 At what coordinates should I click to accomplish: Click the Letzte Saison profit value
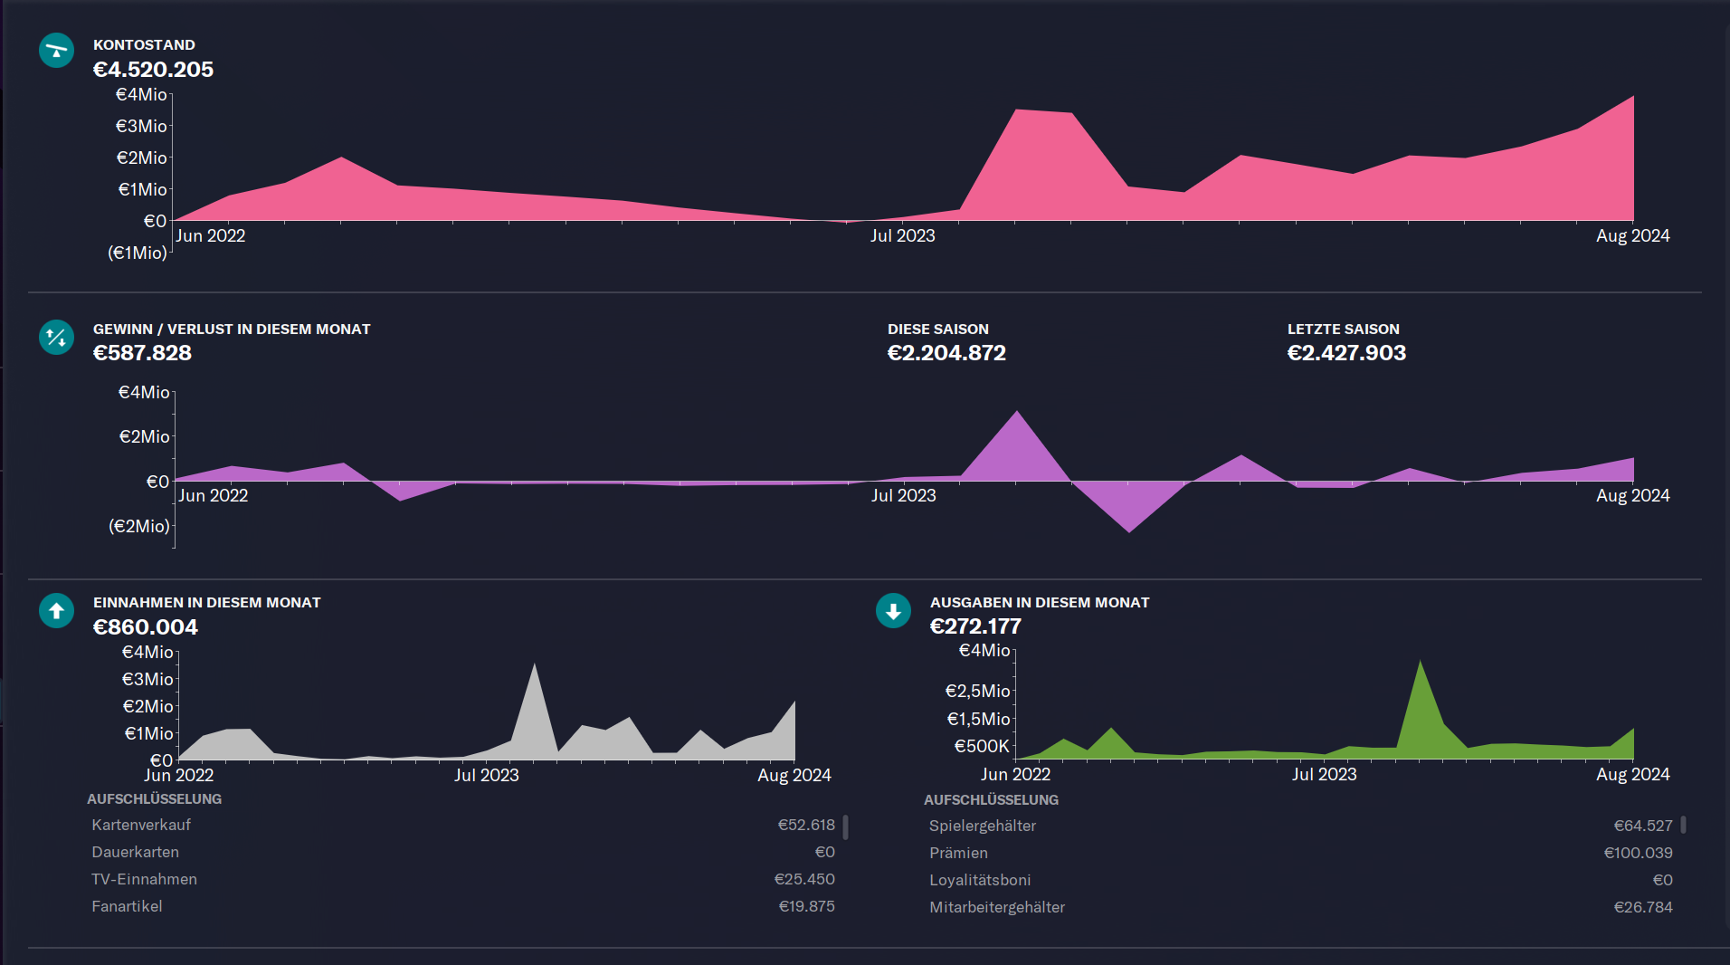[x=1346, y=353]
